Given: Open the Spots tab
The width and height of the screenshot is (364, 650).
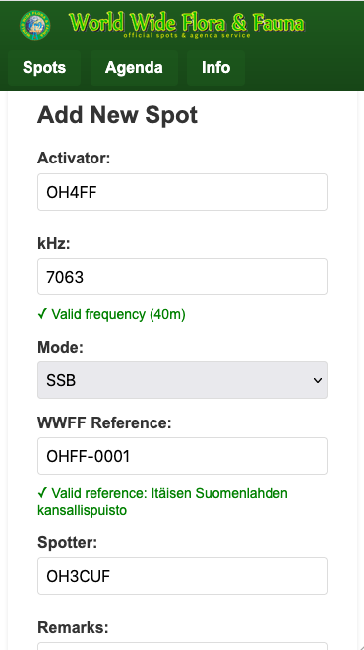Looking at the screenshot, I should click(x=44, y=68).
